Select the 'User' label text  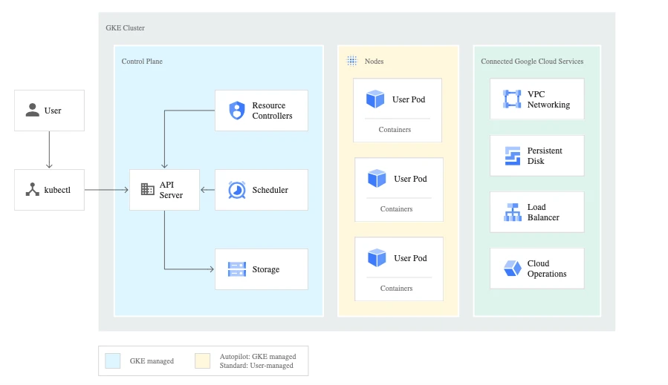pos(53,111)
